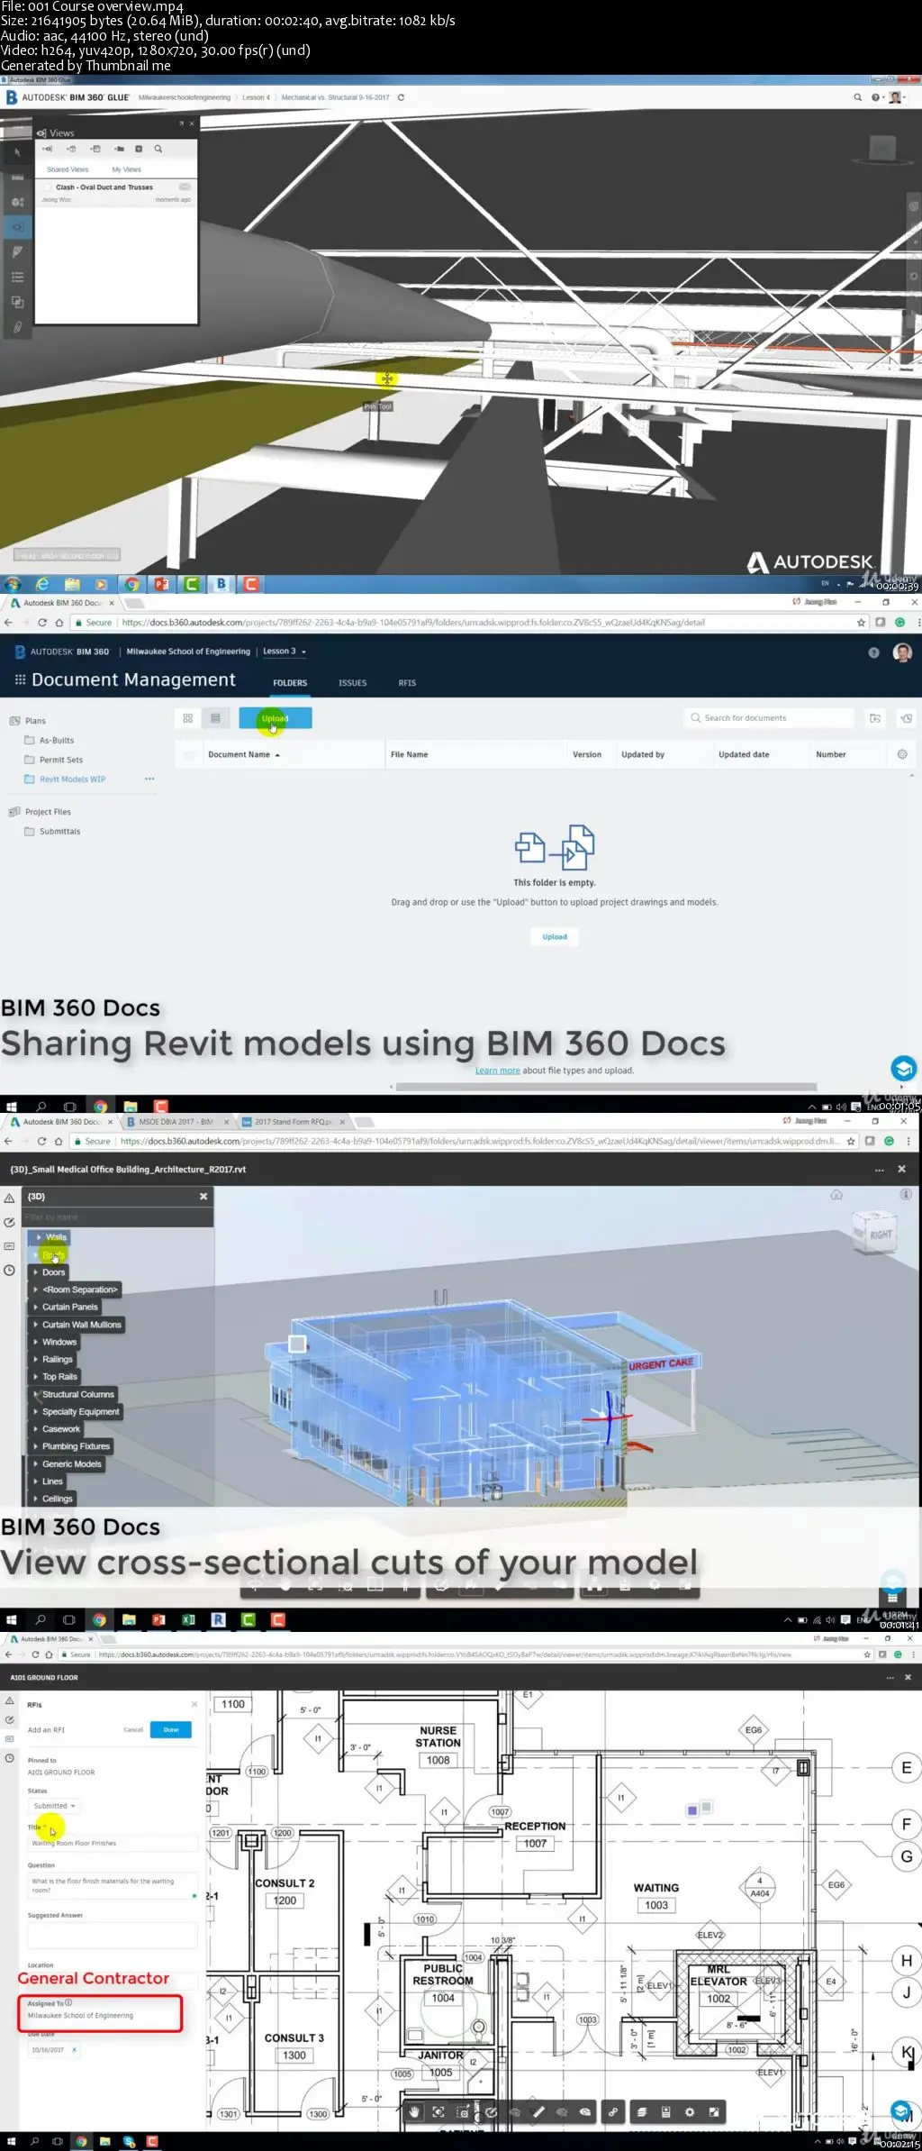The height and width of the screenshot is (2151, 922).
Task: Click the help icon in the Document Management header
Action: (x=873, y=652)
